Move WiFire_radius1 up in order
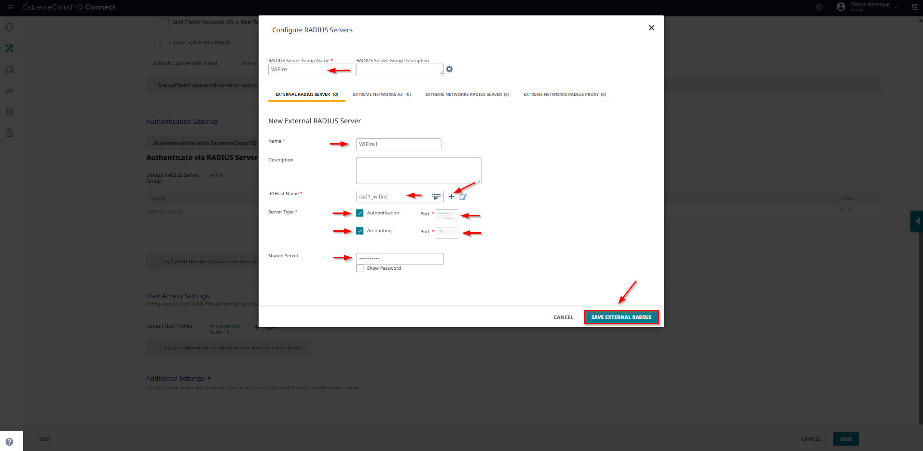This screenshot has width=923, height=451. coord(841,209)
